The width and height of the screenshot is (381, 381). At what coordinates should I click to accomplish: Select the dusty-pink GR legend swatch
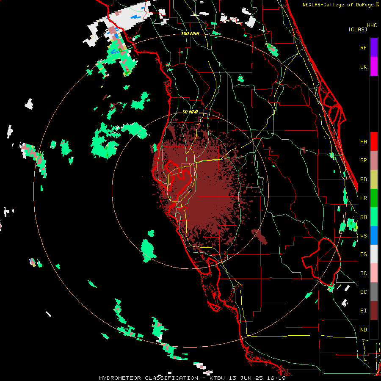tap(374, 160)
